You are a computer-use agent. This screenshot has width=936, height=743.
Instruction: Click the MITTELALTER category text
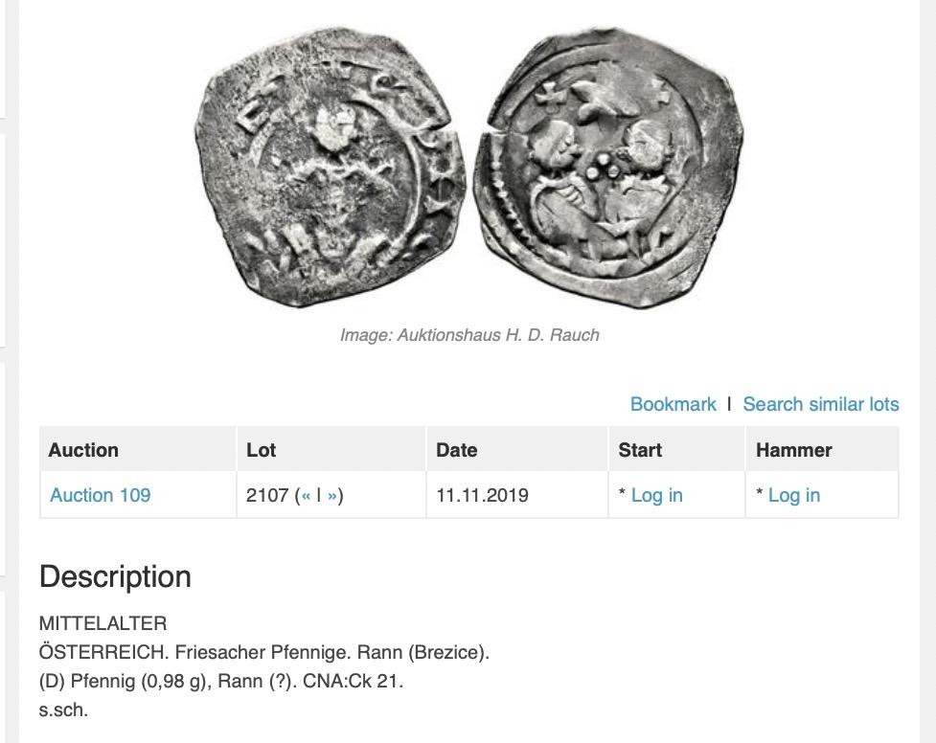click(x=103, y=623)
